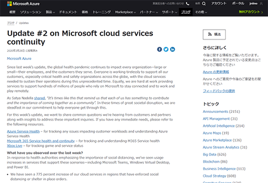Open the Azure Service Health link
Screen dimensions: 268x183
point(23,131)
